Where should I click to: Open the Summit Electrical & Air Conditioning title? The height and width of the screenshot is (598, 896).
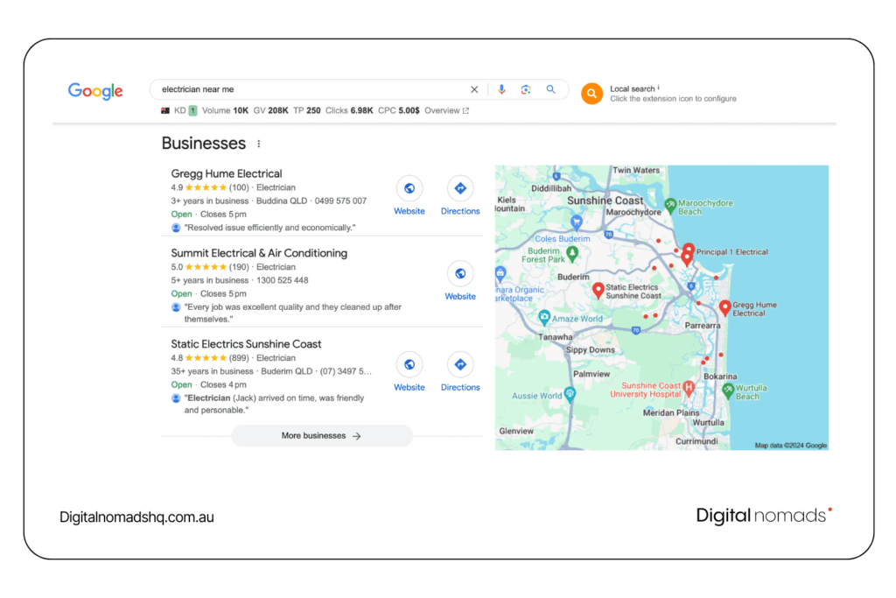(x=259, y=253)
